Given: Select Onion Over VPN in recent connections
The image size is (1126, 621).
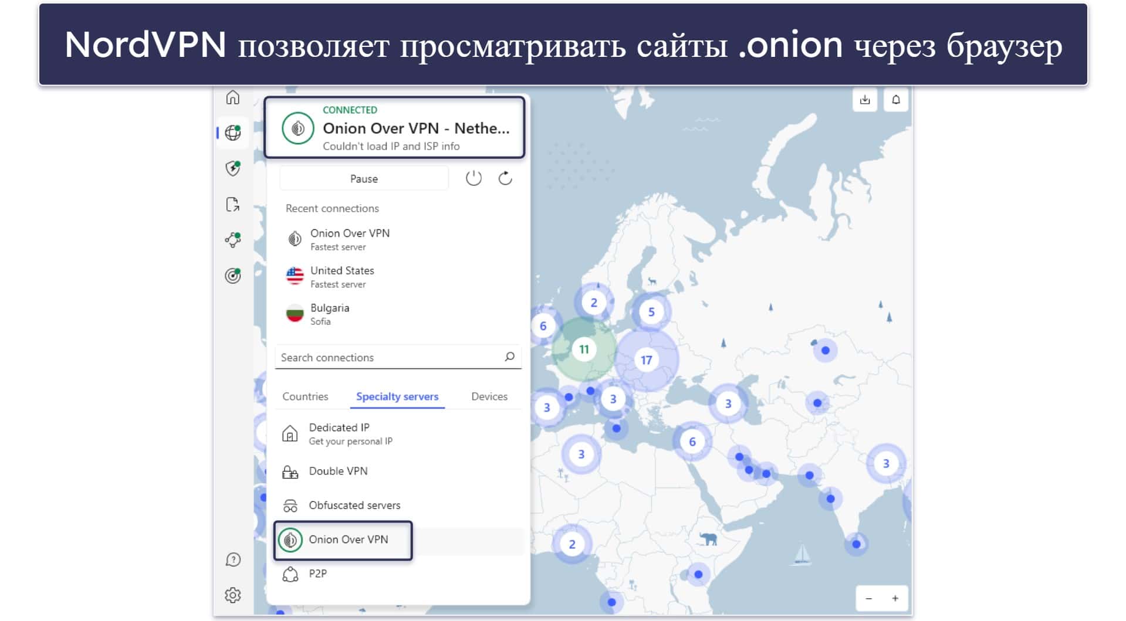Looking at the screenshot, I should (x=398, y=239).
